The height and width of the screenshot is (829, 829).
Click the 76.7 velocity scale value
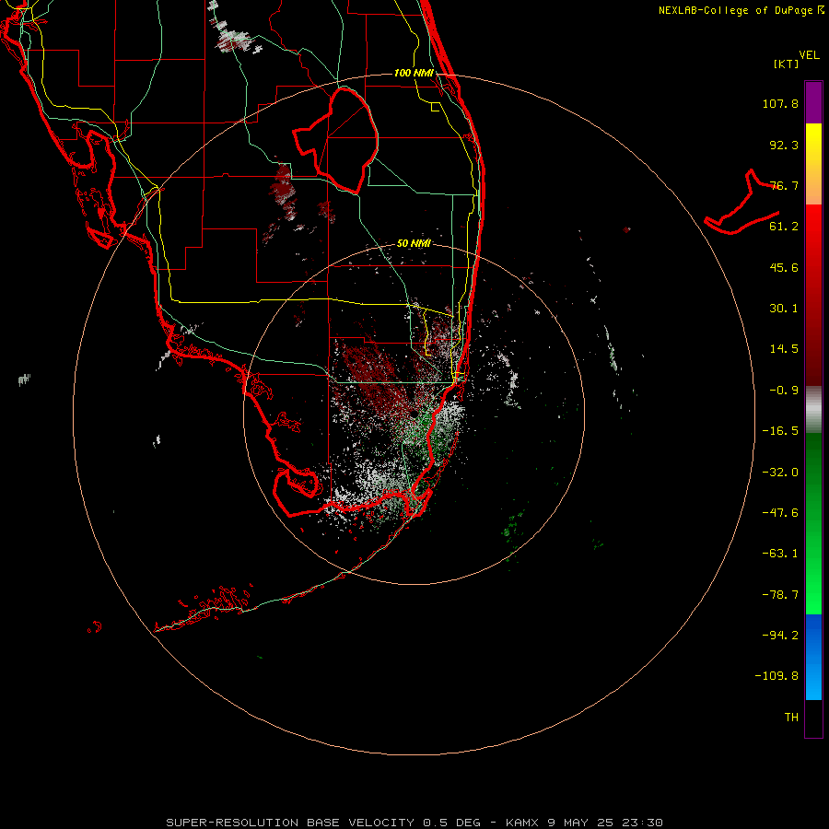tap(784, 185)
